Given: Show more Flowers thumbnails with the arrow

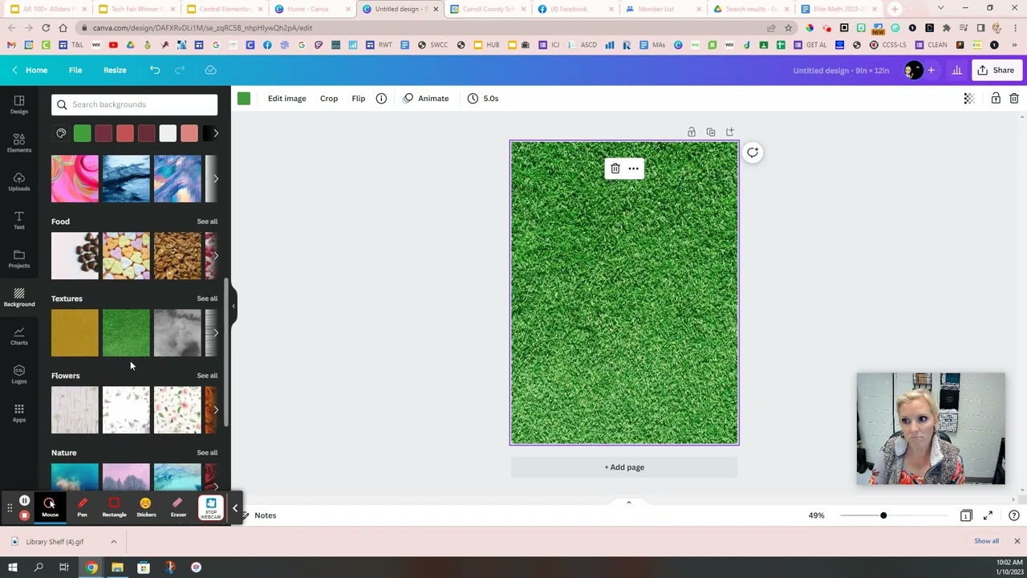Looking at the screenshot, I should pyautogui.click(x=215, y=409).
